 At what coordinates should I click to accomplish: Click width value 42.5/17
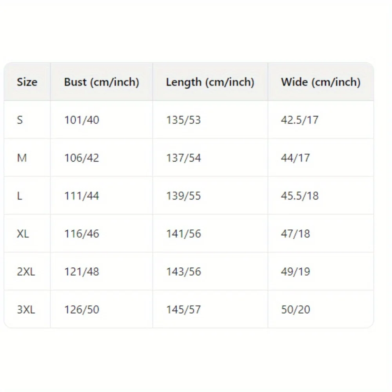click(x=299, y=120)
